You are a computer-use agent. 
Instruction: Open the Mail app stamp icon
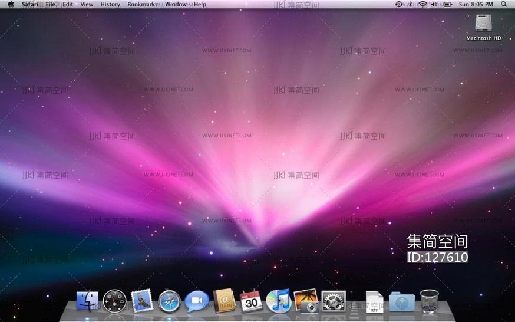pos(142,301)
